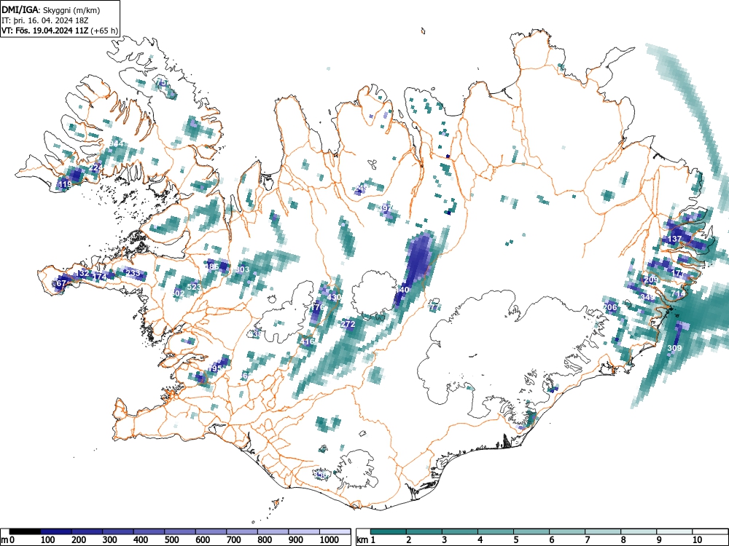
Task: Select the '186' visibility label
Action: (211, 266)
